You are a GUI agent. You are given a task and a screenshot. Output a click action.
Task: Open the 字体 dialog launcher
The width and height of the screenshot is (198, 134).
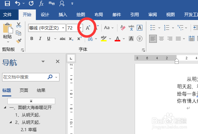[143, 50]
